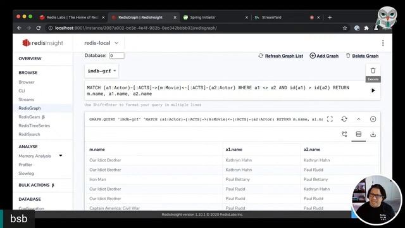Open RedisTimeSeries in the sidebar
This screenshot has width=405, height=228.
point(34,125)
